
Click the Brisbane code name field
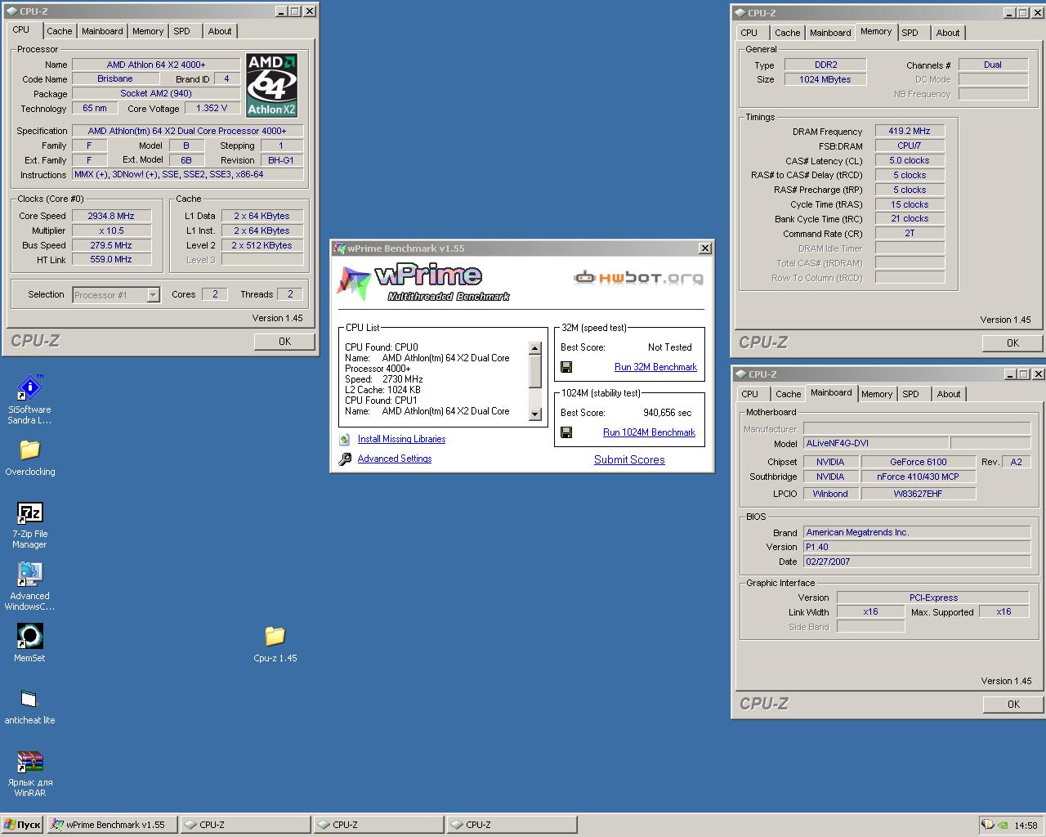(115, 79)
